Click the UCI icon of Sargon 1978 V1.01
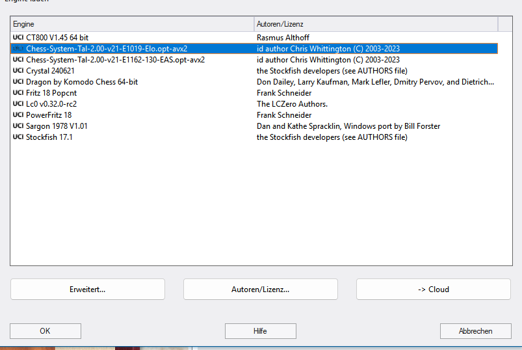Image resolution: width=522 pixels, height=350 pixels. coord(18,126)
